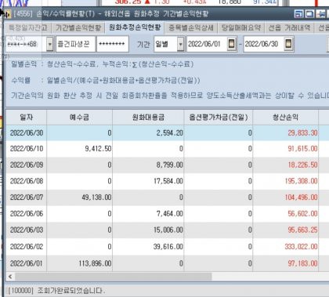Click the 원화대용금 value 8,799.00
This screenshot has height=297, width=329.
coord(169,165)
